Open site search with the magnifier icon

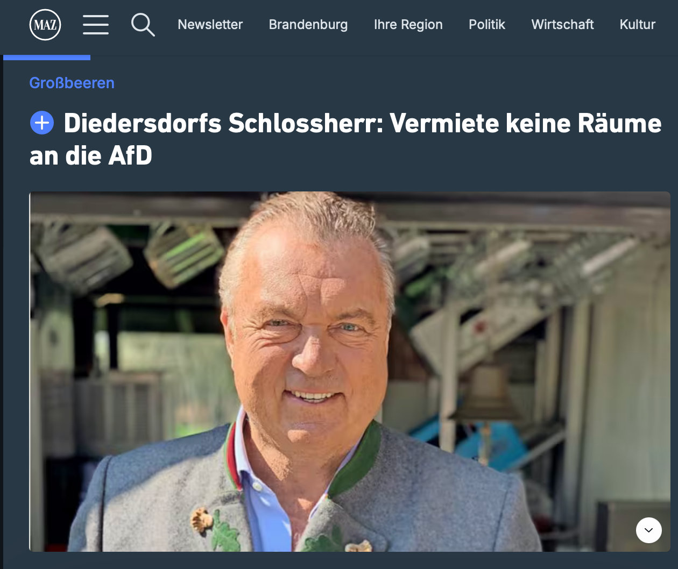(143, 25)
